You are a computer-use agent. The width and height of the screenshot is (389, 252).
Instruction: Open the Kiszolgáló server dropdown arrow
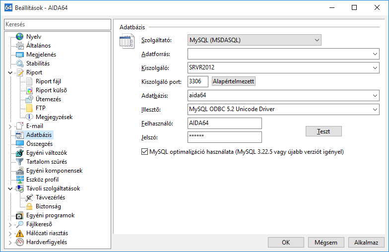[x=375, y=67]
